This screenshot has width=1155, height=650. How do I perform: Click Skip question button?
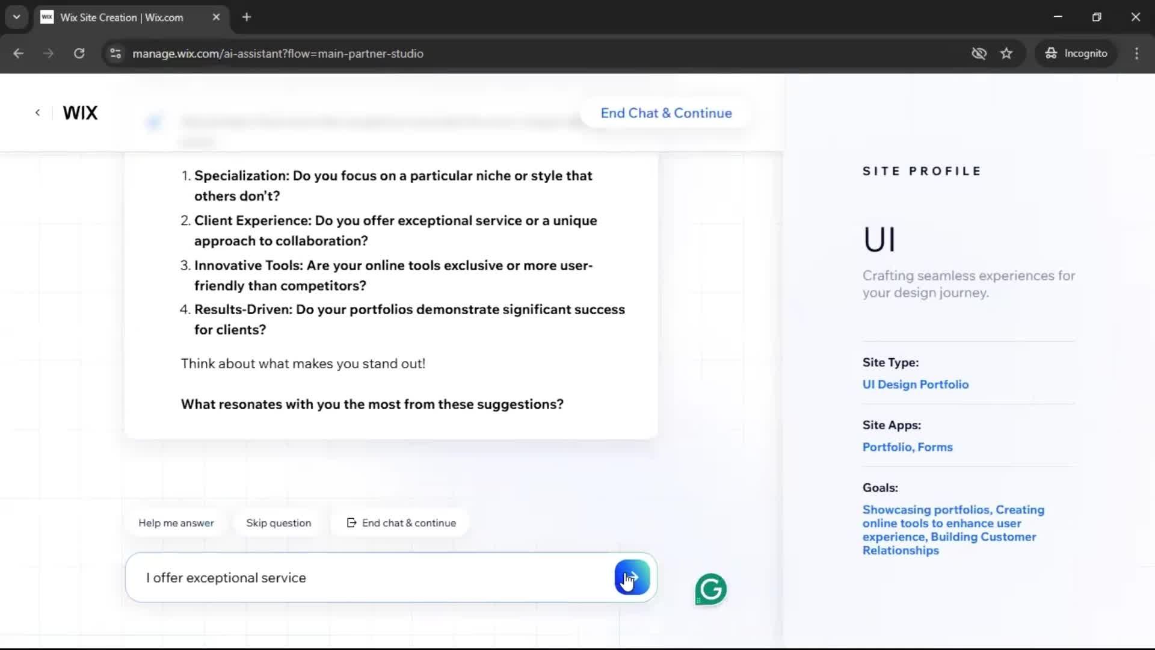click(x=279, y=523)
